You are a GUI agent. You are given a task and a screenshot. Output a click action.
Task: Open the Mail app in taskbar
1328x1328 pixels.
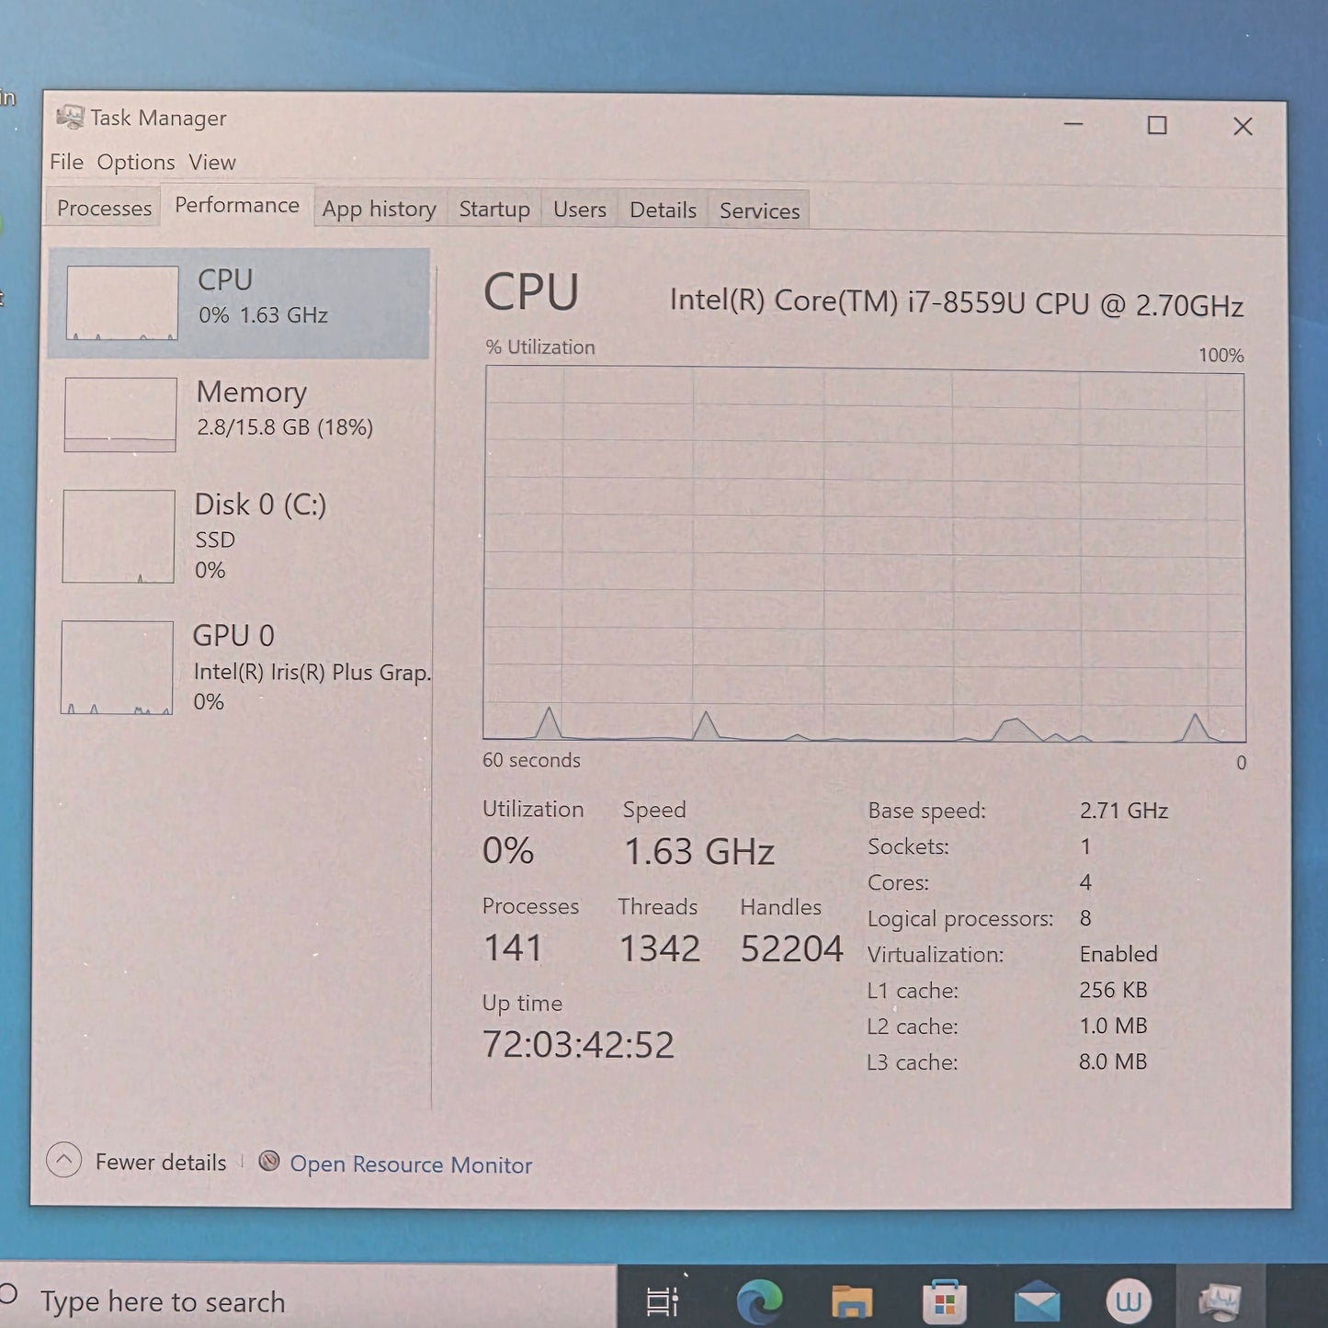click(x=1037, y=1302)
